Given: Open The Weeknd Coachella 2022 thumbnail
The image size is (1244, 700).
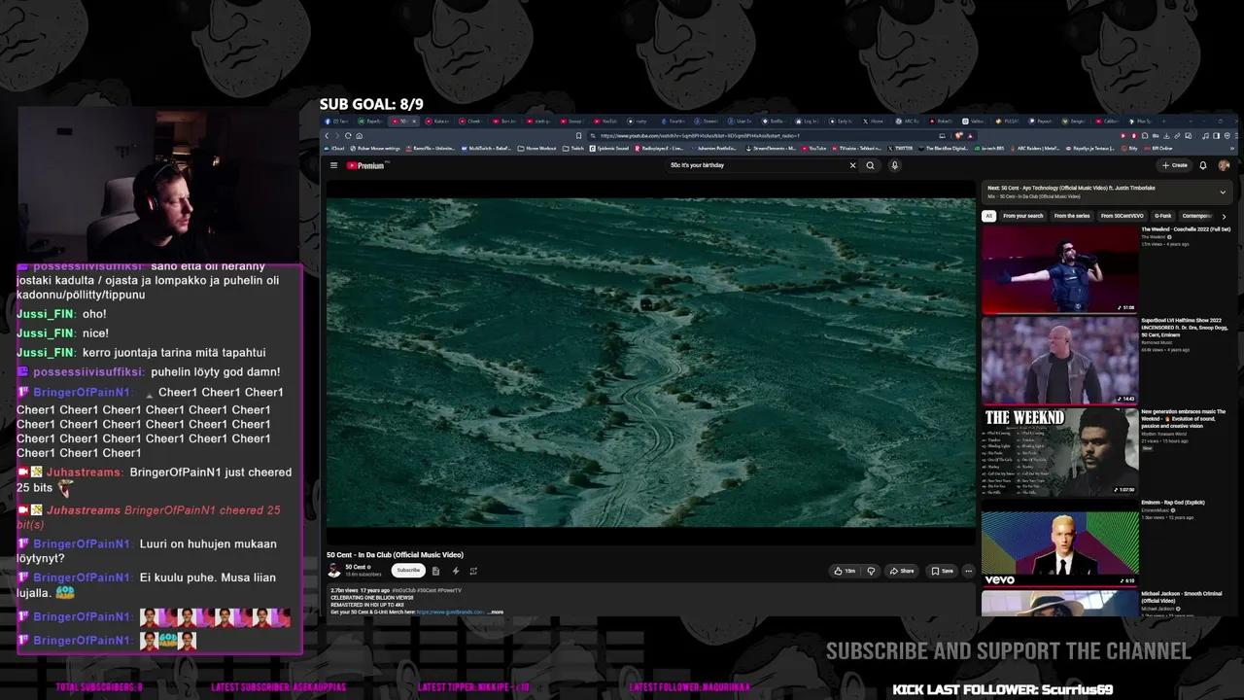Looking at the screenshot, I should (x=1059, y=269).
